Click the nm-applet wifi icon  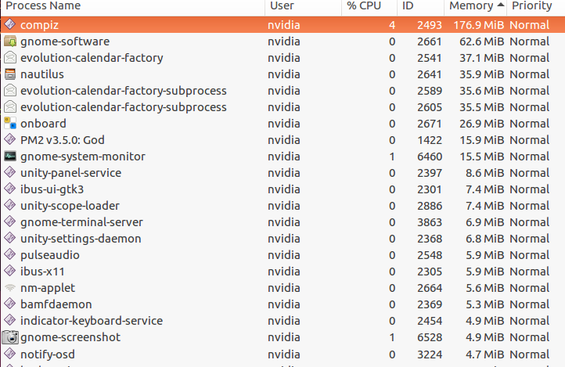[x=10, y=288]
